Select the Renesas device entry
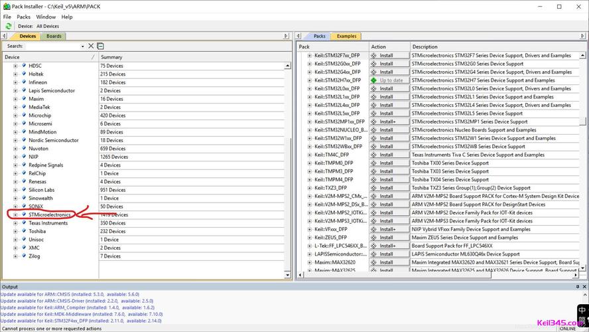 [38, 181]
